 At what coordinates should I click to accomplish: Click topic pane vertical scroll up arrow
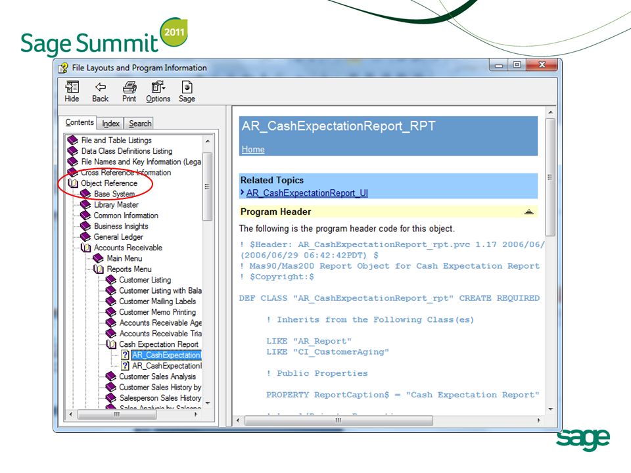pyautogui.click(x=550, y=112)
